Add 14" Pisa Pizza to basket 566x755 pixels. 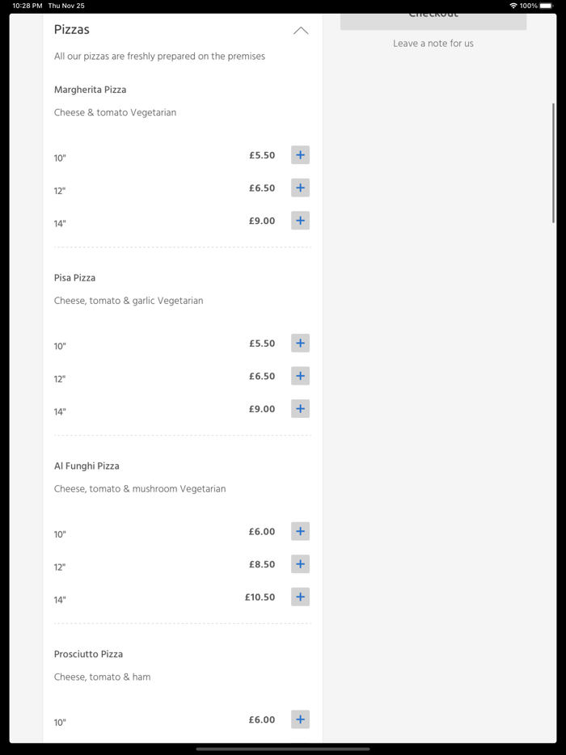pyautogui.click(x=300, y=409)
